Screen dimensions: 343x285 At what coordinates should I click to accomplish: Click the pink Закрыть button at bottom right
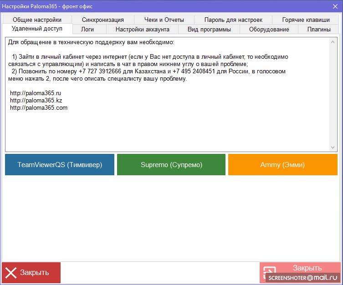coord(300,269)
